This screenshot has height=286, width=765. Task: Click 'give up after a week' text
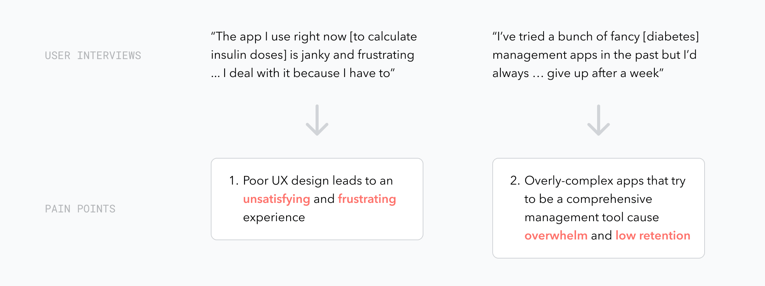coord(605,73)
